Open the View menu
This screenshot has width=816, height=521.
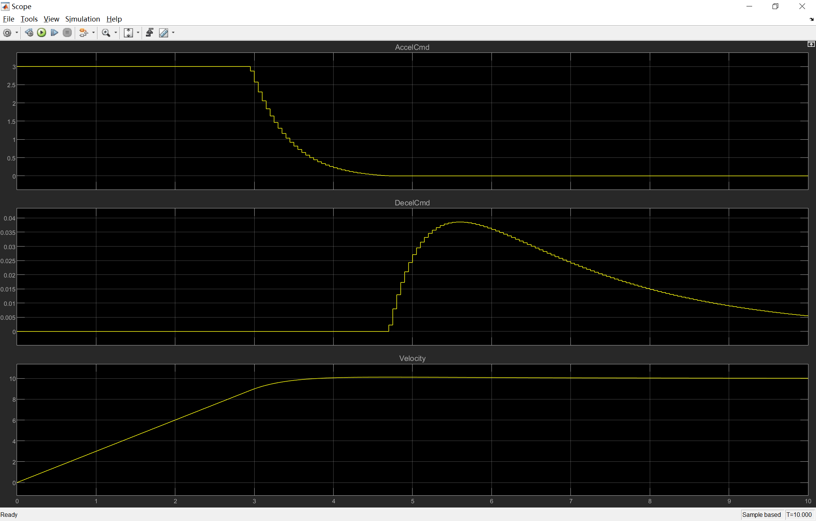(x=51, y=19)
